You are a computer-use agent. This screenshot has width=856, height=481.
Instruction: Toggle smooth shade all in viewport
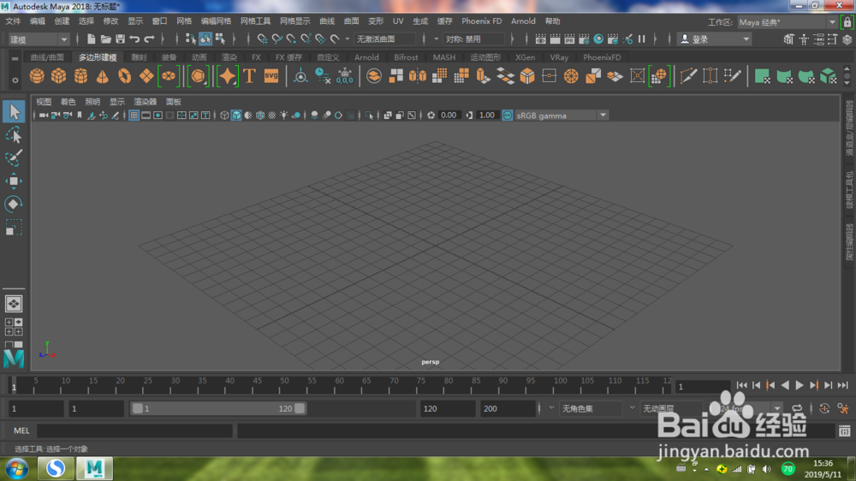(236, 116)
